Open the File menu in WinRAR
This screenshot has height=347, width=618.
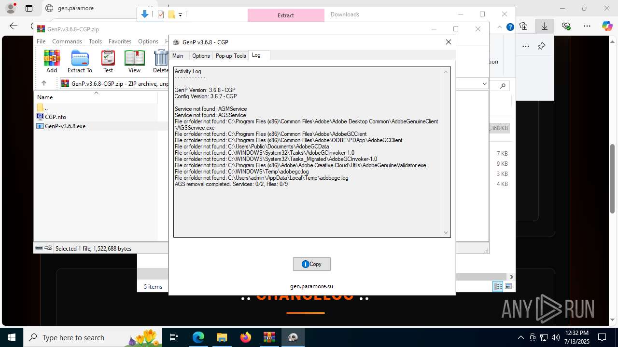pyautogui.click(x=41, y=41)
